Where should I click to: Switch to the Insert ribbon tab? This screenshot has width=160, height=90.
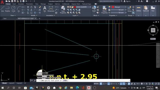coord(14,4)
